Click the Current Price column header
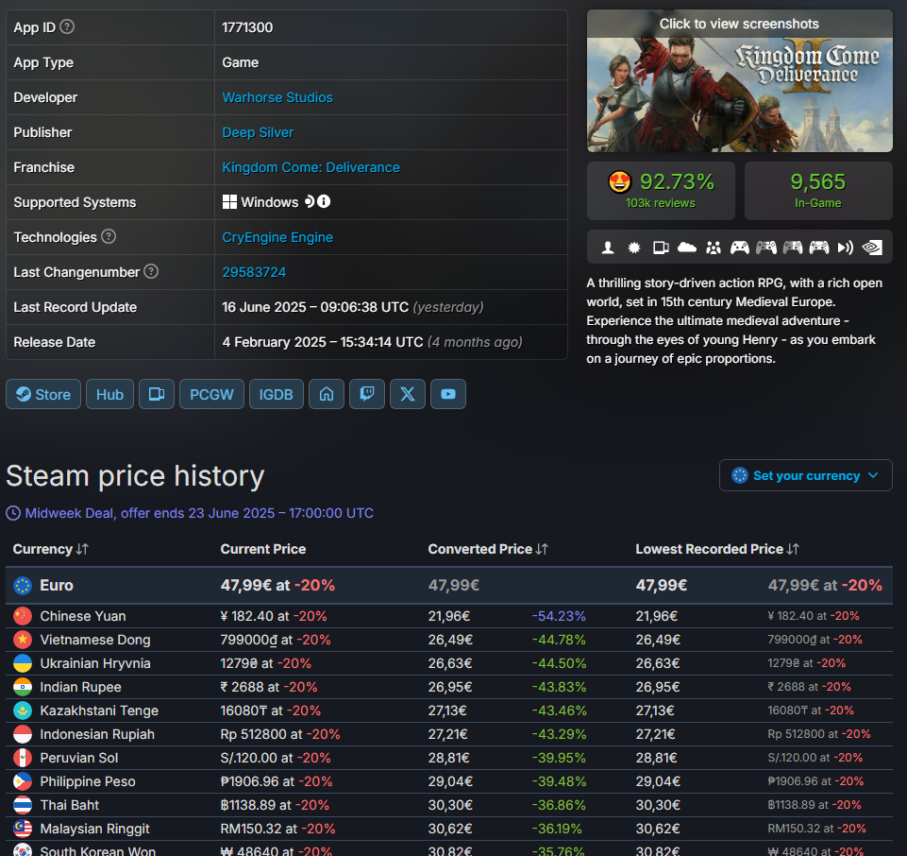The image size is (907, 856). [x=263, y=549]
